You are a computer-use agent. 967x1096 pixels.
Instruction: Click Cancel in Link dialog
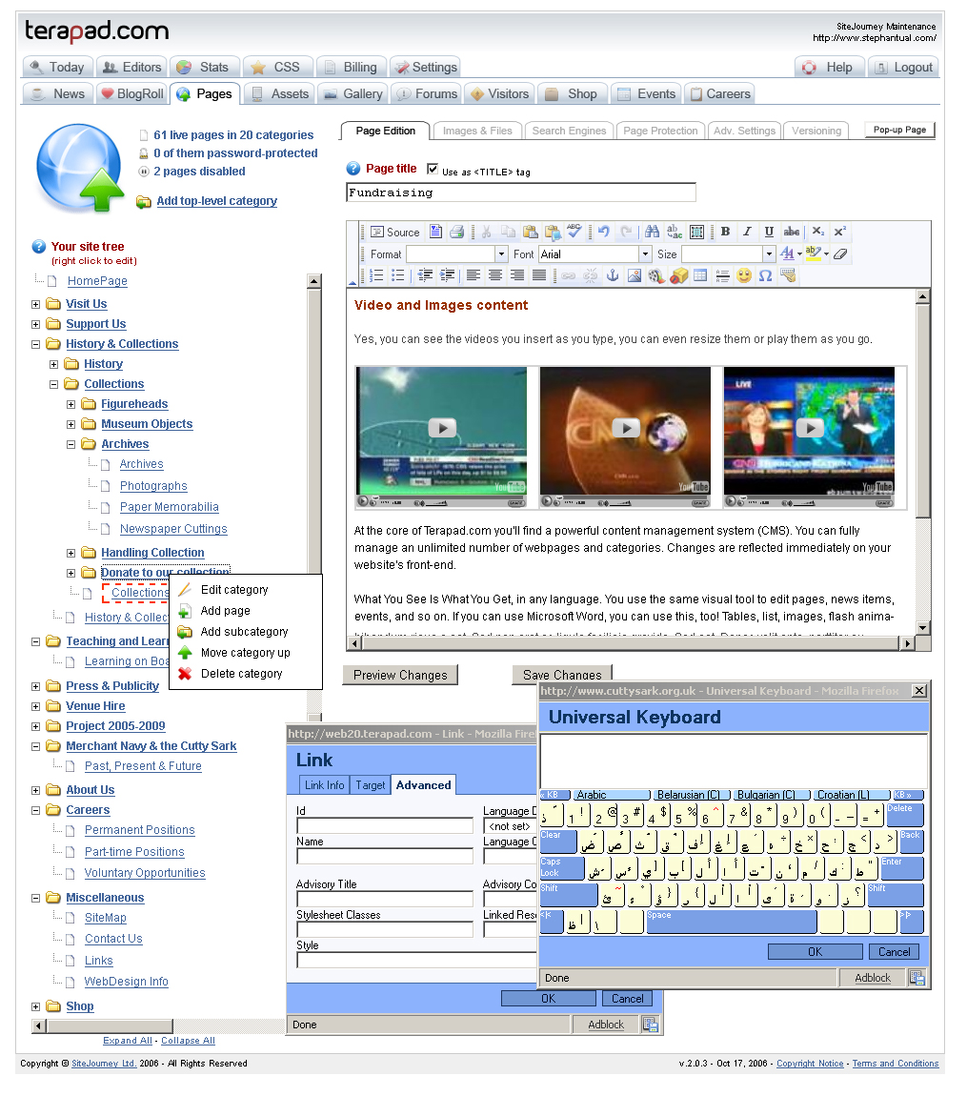click(628, 999)
